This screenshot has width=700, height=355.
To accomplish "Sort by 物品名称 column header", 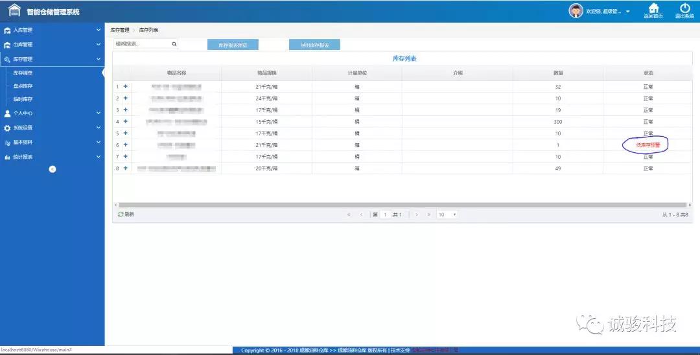I will [x=176, y=73].
